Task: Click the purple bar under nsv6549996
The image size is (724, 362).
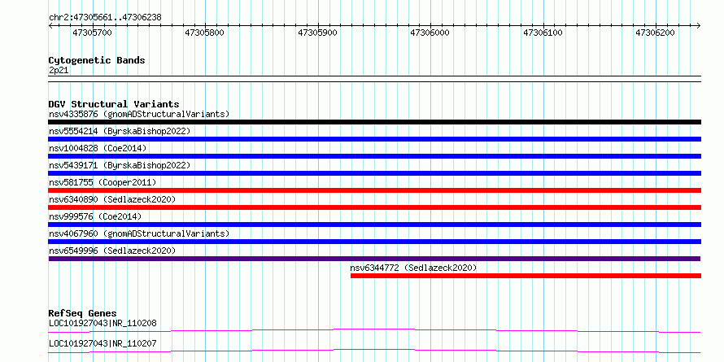Action: tap(374, 259)
